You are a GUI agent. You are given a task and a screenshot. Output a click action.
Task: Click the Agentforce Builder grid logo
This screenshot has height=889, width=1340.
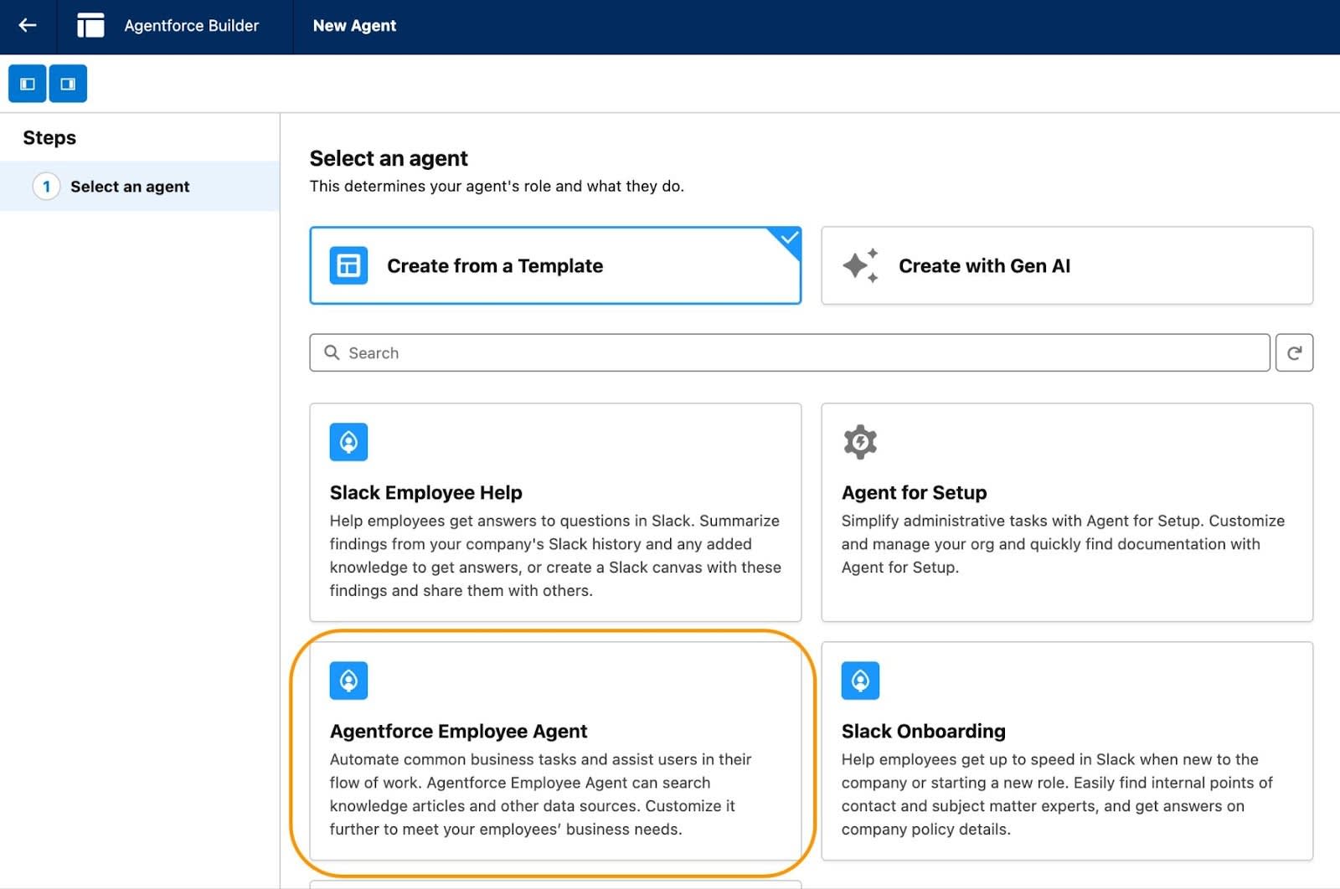point(90,25)
